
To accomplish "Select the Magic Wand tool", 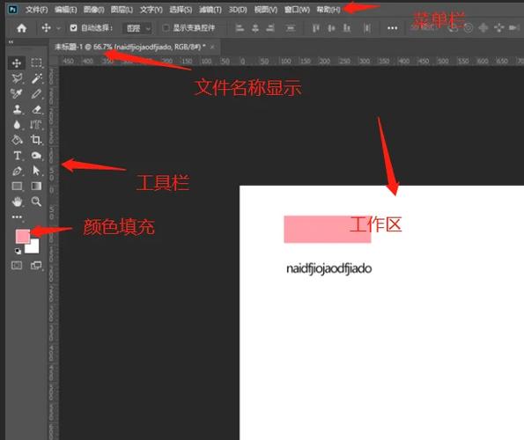I will click(36, 78).
